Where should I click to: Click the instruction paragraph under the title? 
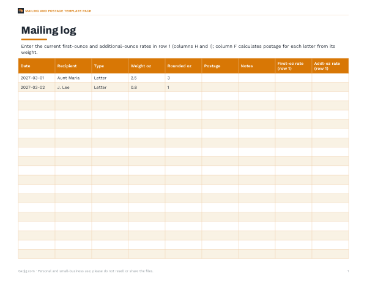tap(178, 49)
